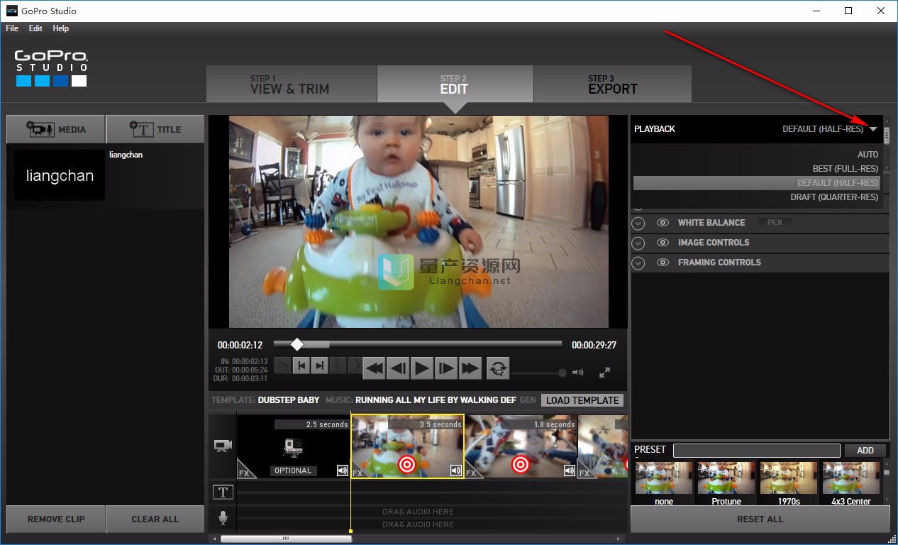Viewport: 898px width, 545px height.
Task: Click the volume slider knob
Action: 562,373
